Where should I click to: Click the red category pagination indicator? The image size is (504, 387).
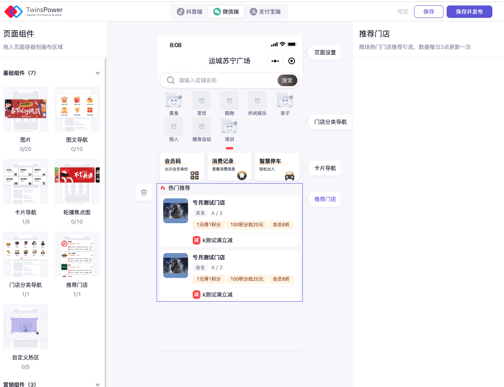(230, 148)
